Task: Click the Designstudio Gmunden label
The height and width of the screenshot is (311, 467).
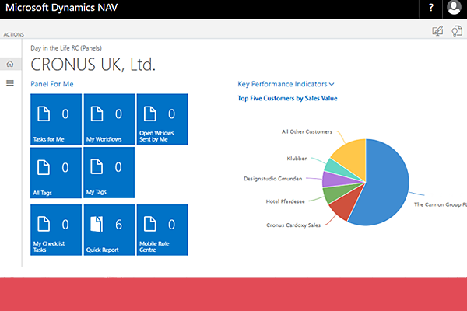Action: pyautogui.click(x=273, y=179)
